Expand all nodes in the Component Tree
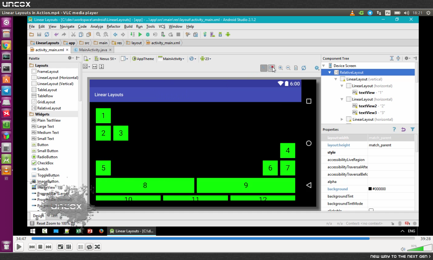 click(x=392, y=58)
